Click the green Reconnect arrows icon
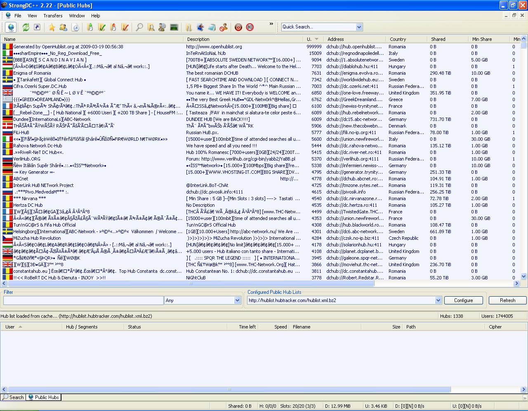The width and height of the screenshot is (528, 411). click(x=26, y=27)
